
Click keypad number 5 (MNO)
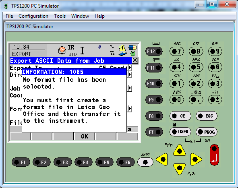pyautogui.click(x=196, y=67)
